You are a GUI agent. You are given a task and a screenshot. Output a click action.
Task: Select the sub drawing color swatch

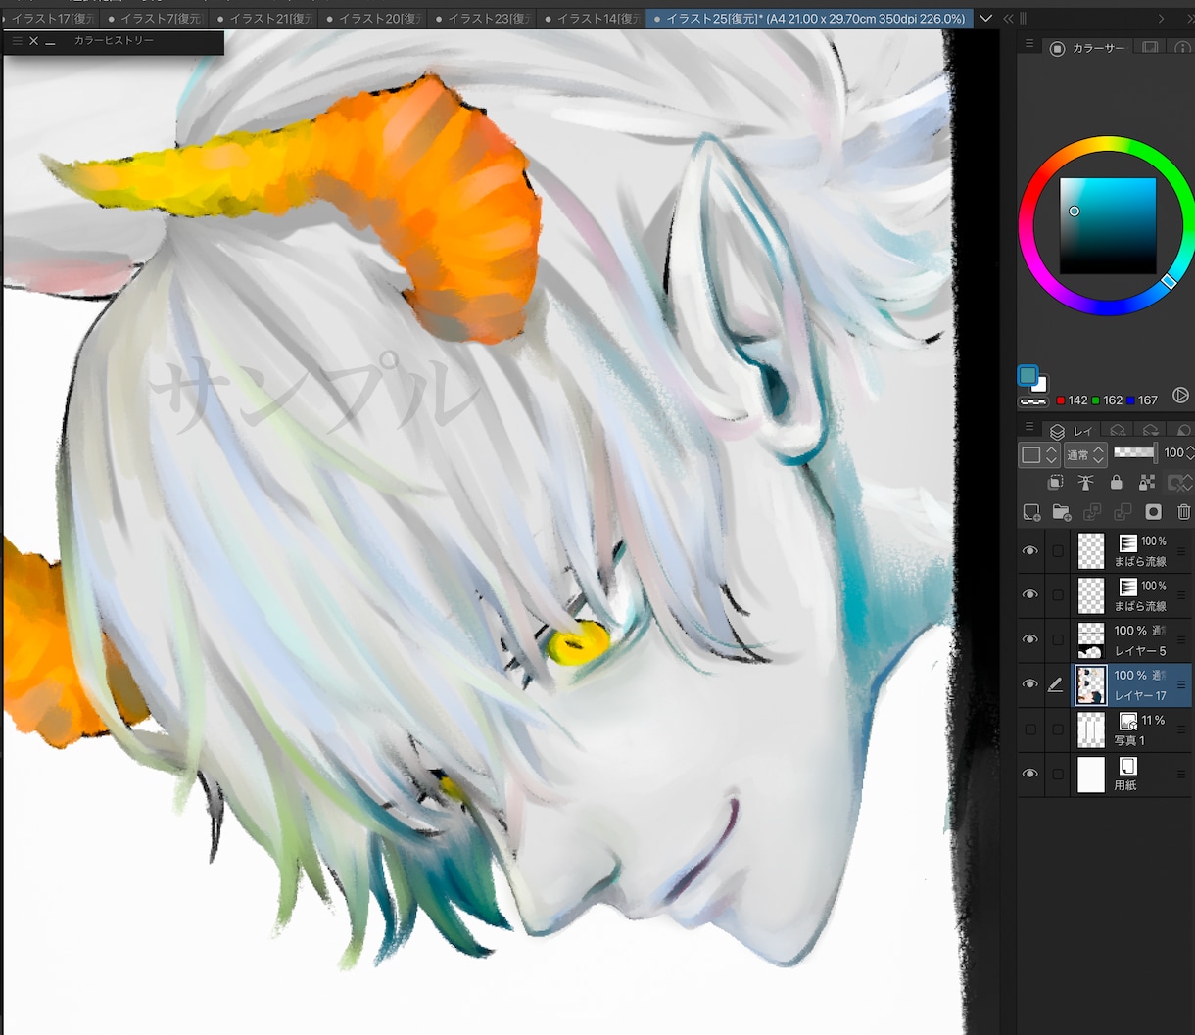click(1040, 385)
